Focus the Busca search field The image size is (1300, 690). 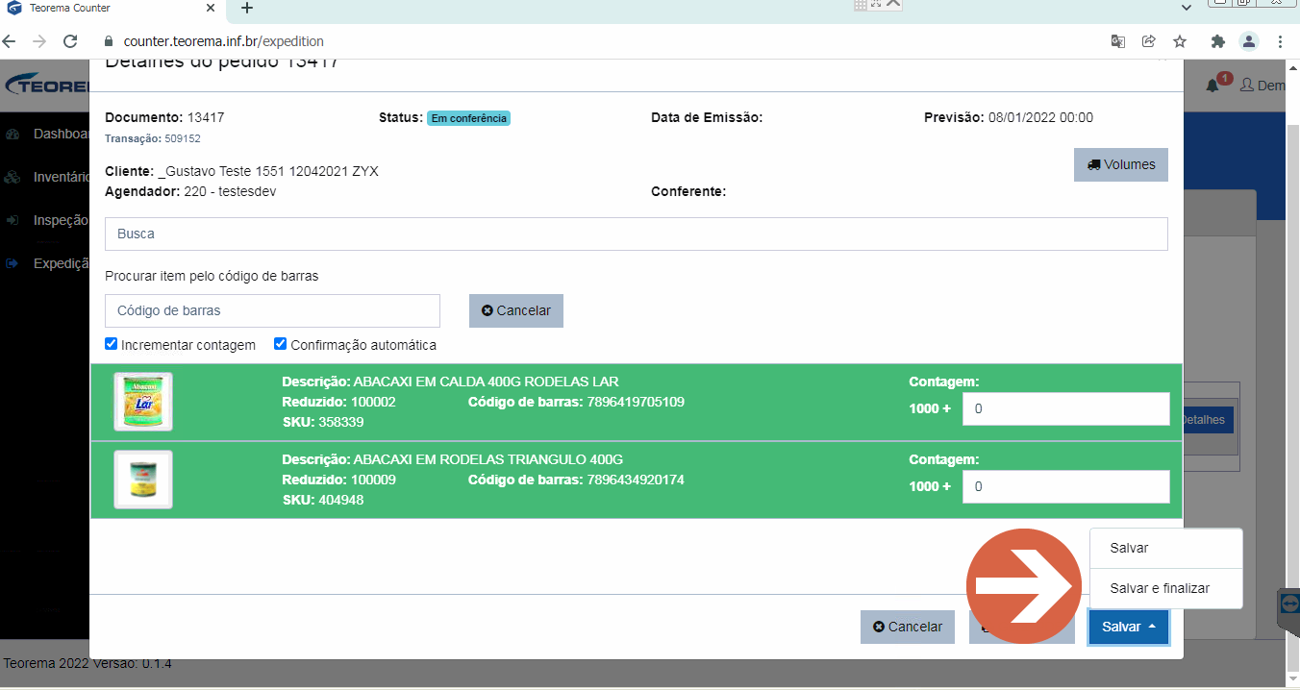pyautogui.click(x=637, y=234)
